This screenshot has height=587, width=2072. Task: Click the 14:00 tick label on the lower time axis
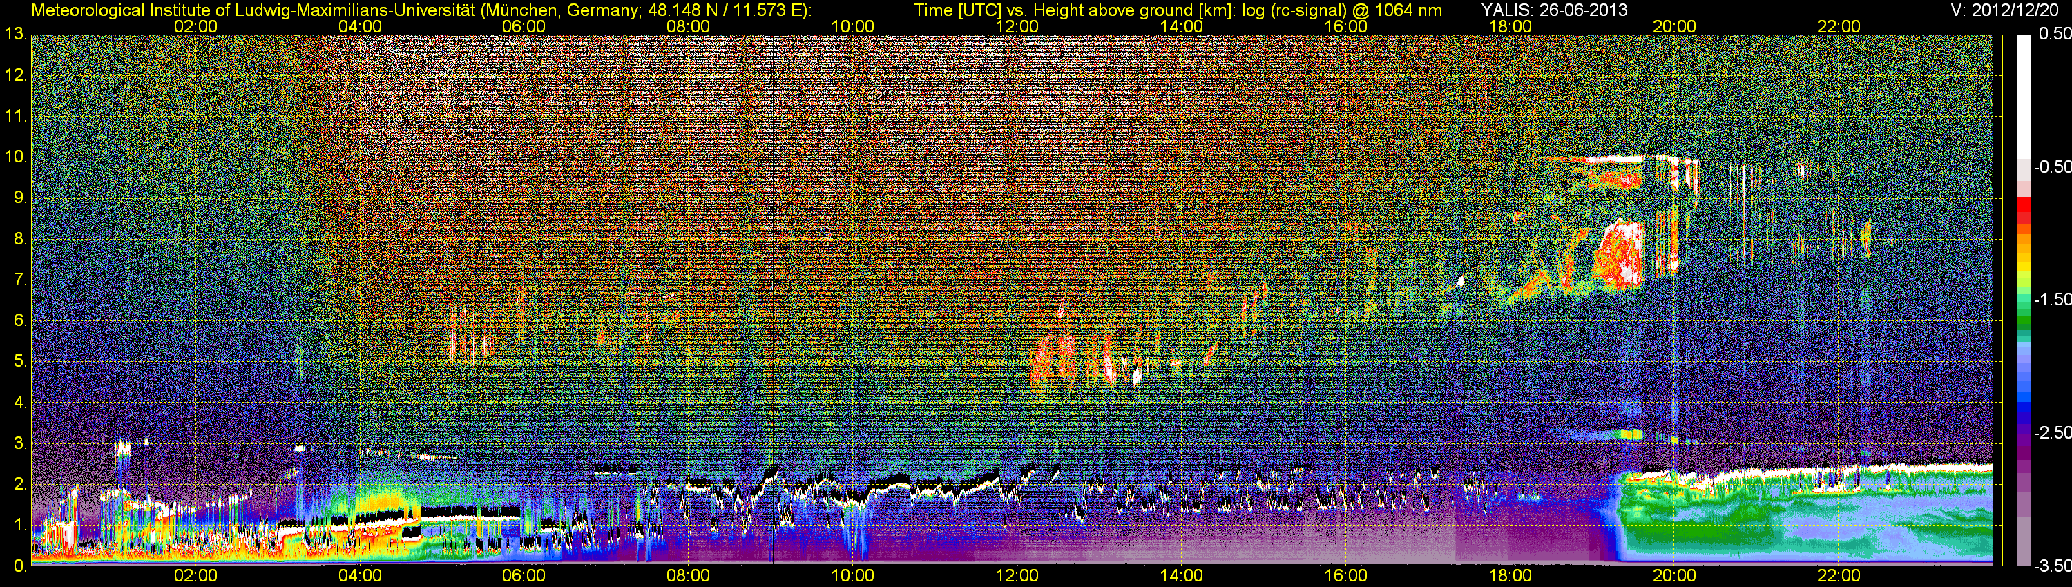pyautogui.click(x=1182, y=576)
